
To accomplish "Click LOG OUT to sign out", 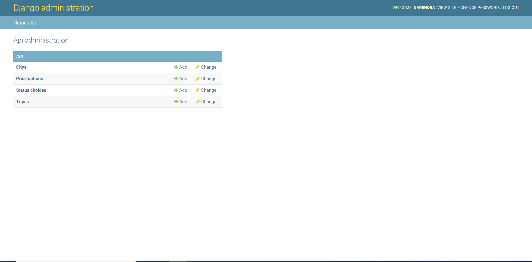I will click(x=511, y=8).
